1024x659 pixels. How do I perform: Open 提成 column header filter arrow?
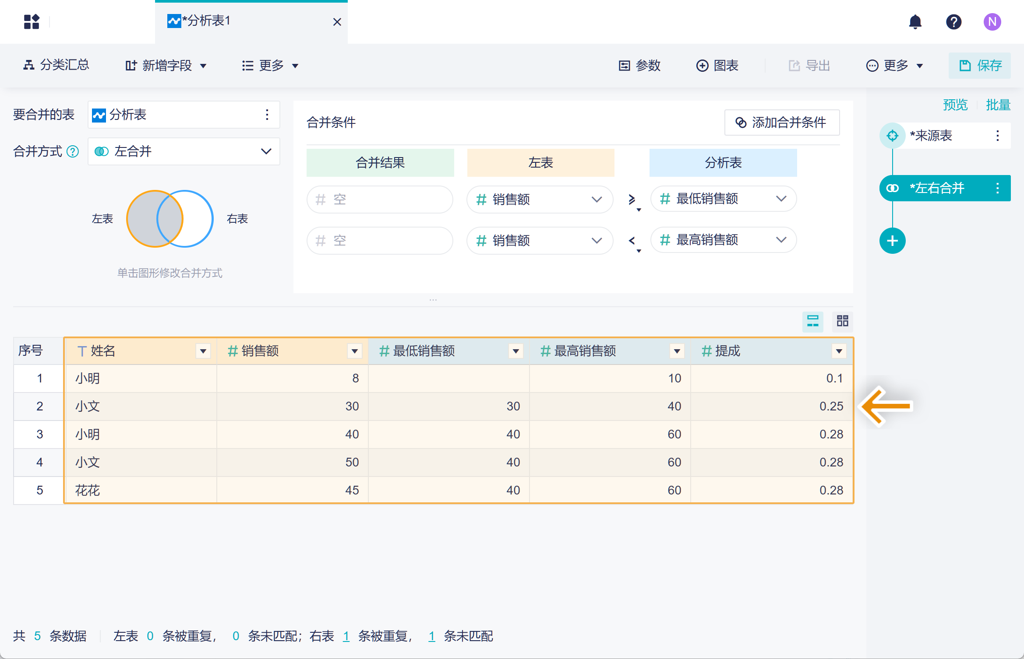tap(838, 351)
